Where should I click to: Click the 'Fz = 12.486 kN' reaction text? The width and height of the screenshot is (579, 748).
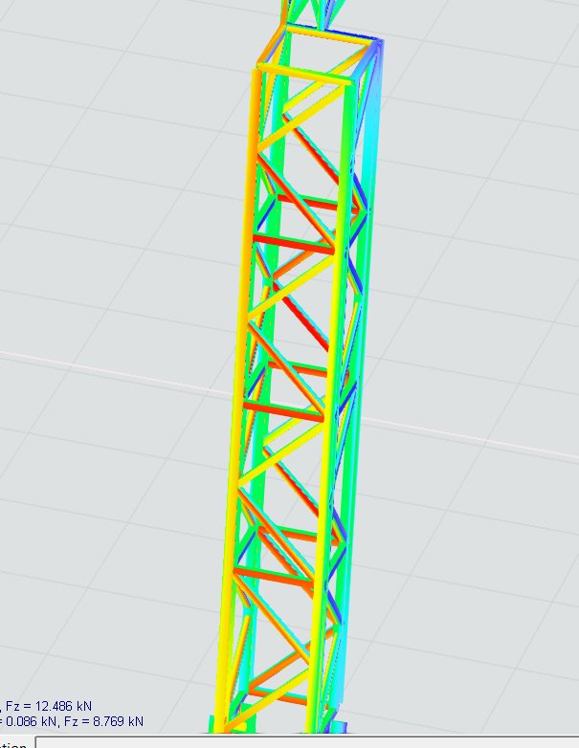point(48,706)
